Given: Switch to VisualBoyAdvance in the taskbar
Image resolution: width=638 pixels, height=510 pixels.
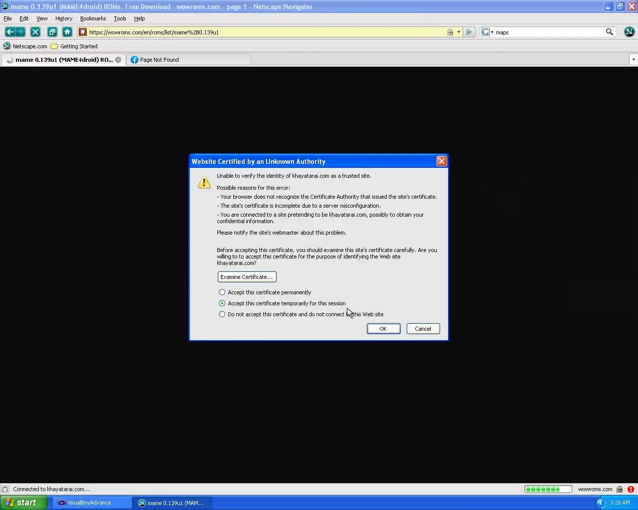Looking at the screenshot, I should (93, 503).
